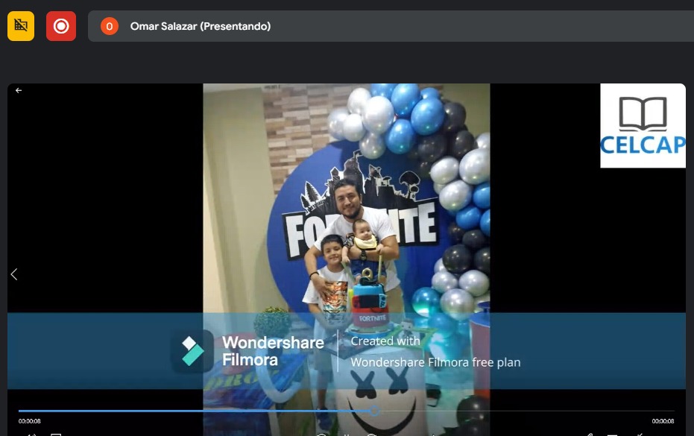The image size is (694, 436).
Task: Click the total duration 00:00:08 at right
Action: pos(663,421)
